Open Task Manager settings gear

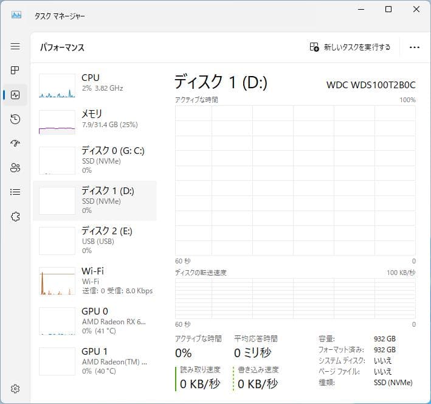point(15,389)
